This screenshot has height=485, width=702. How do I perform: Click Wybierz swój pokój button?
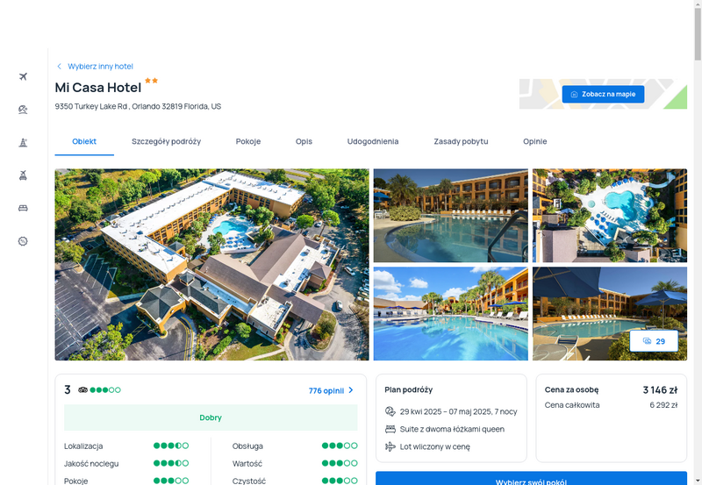point(531,478)
